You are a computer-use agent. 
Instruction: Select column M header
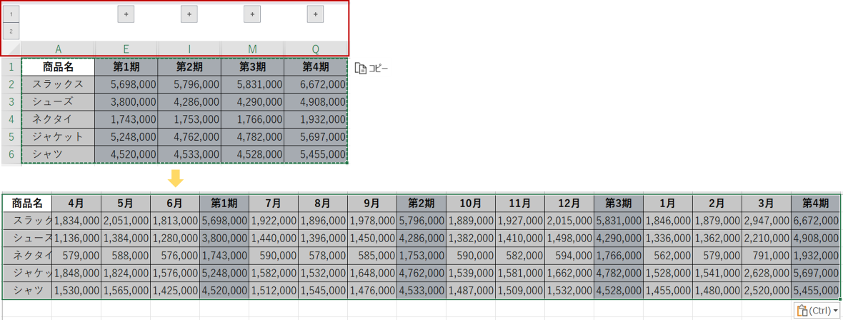tap(253, 49)
